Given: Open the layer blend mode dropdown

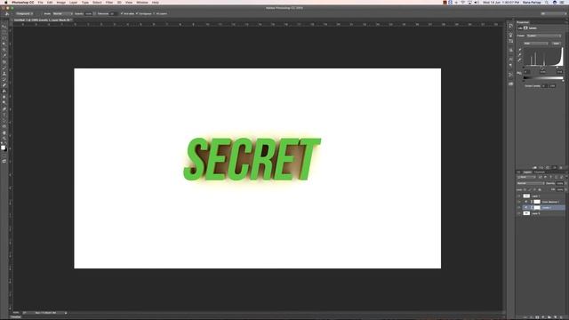Looking at the screenshot, I should (x=531, y=183).
